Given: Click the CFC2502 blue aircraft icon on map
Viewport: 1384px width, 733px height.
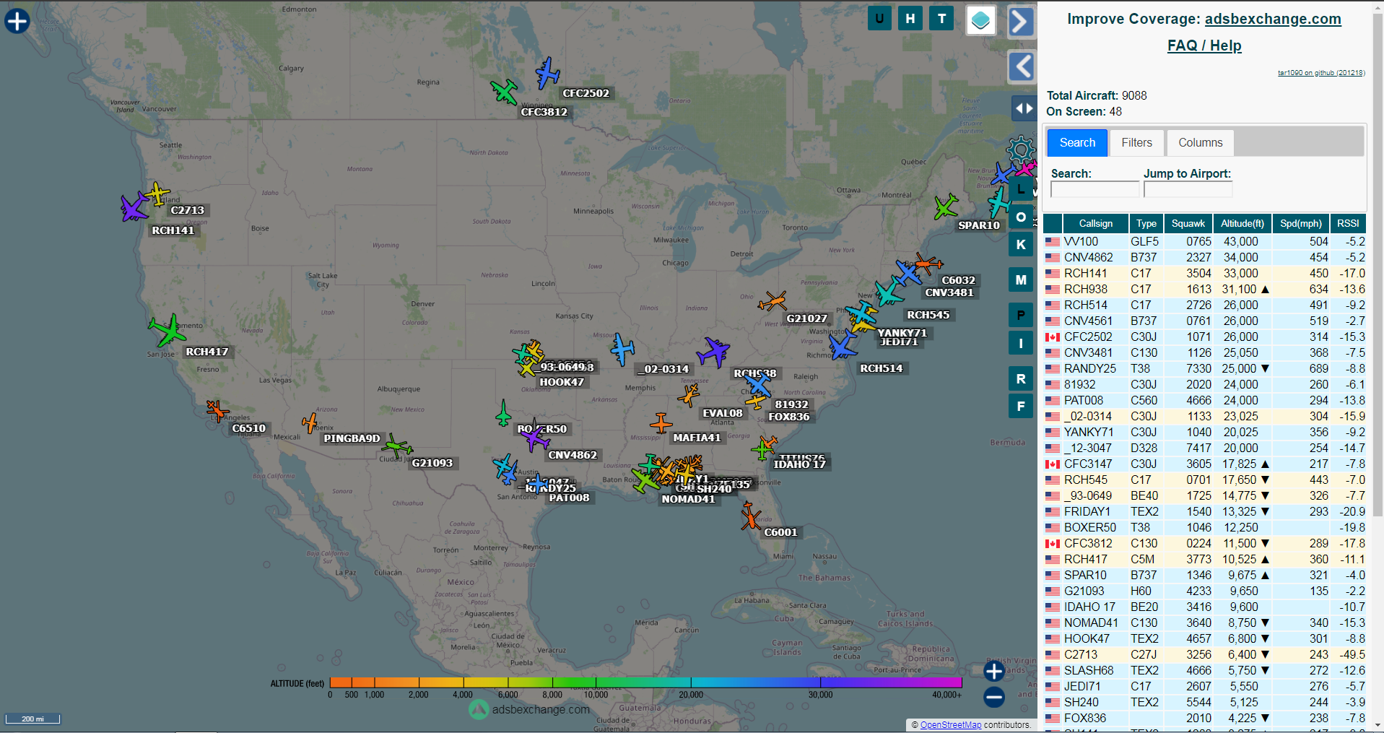Looking at the screenshot, I should pyautogui.click(x=547, y=73).
